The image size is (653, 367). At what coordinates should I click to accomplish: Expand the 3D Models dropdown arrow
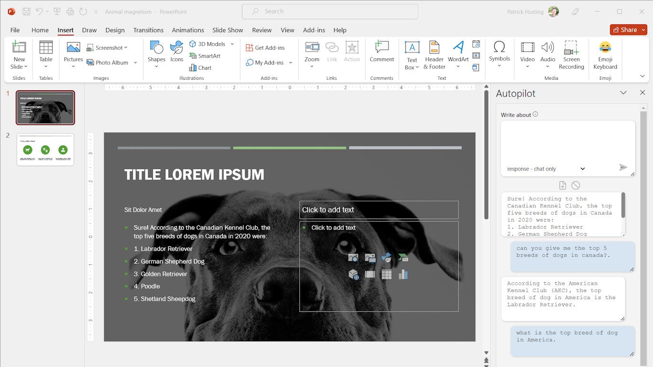click(232, 44)
